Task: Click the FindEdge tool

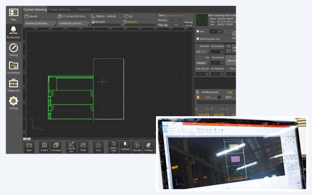Action: click(x=149, y=147)
